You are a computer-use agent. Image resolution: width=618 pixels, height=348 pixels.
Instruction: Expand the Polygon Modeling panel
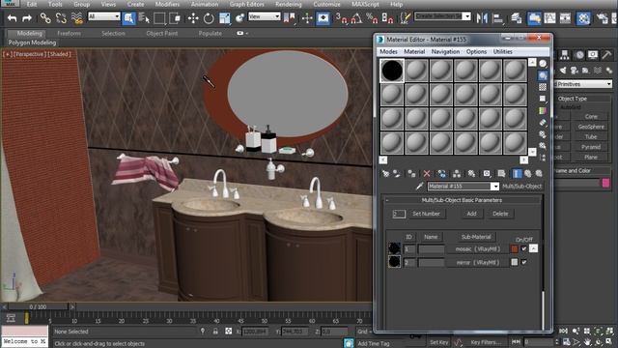32,43
